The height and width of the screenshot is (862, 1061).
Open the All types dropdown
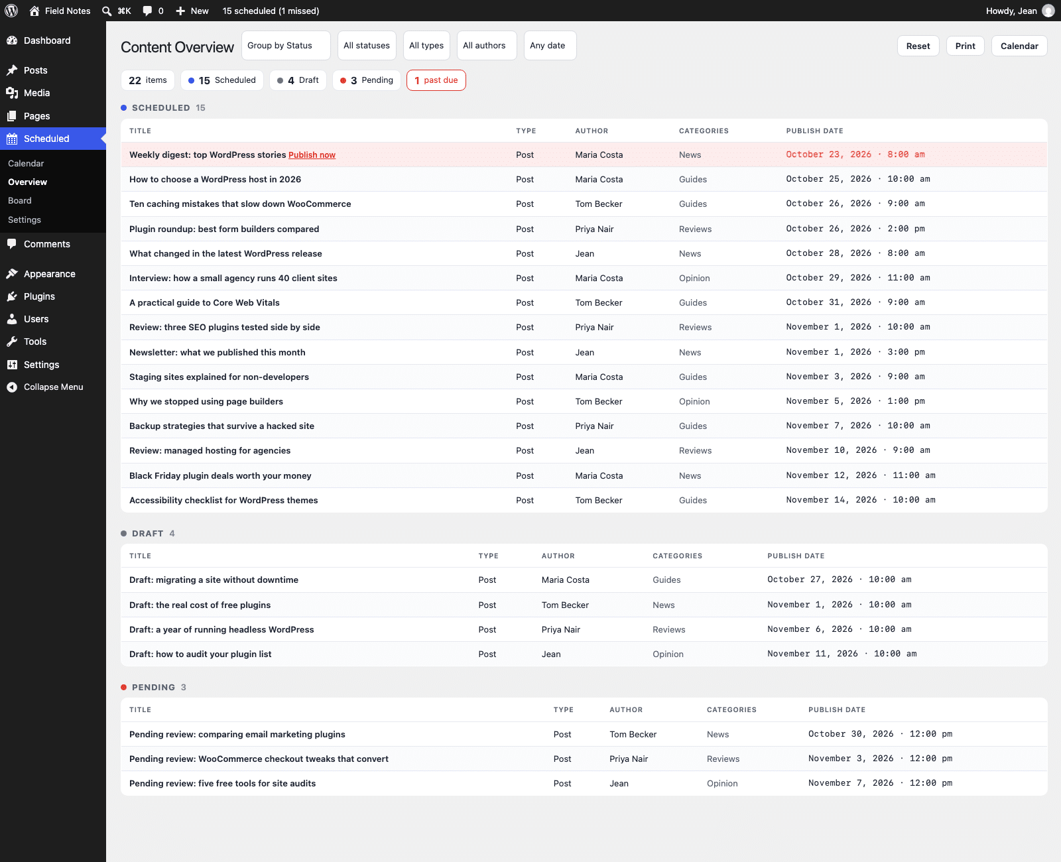(426, 46)
